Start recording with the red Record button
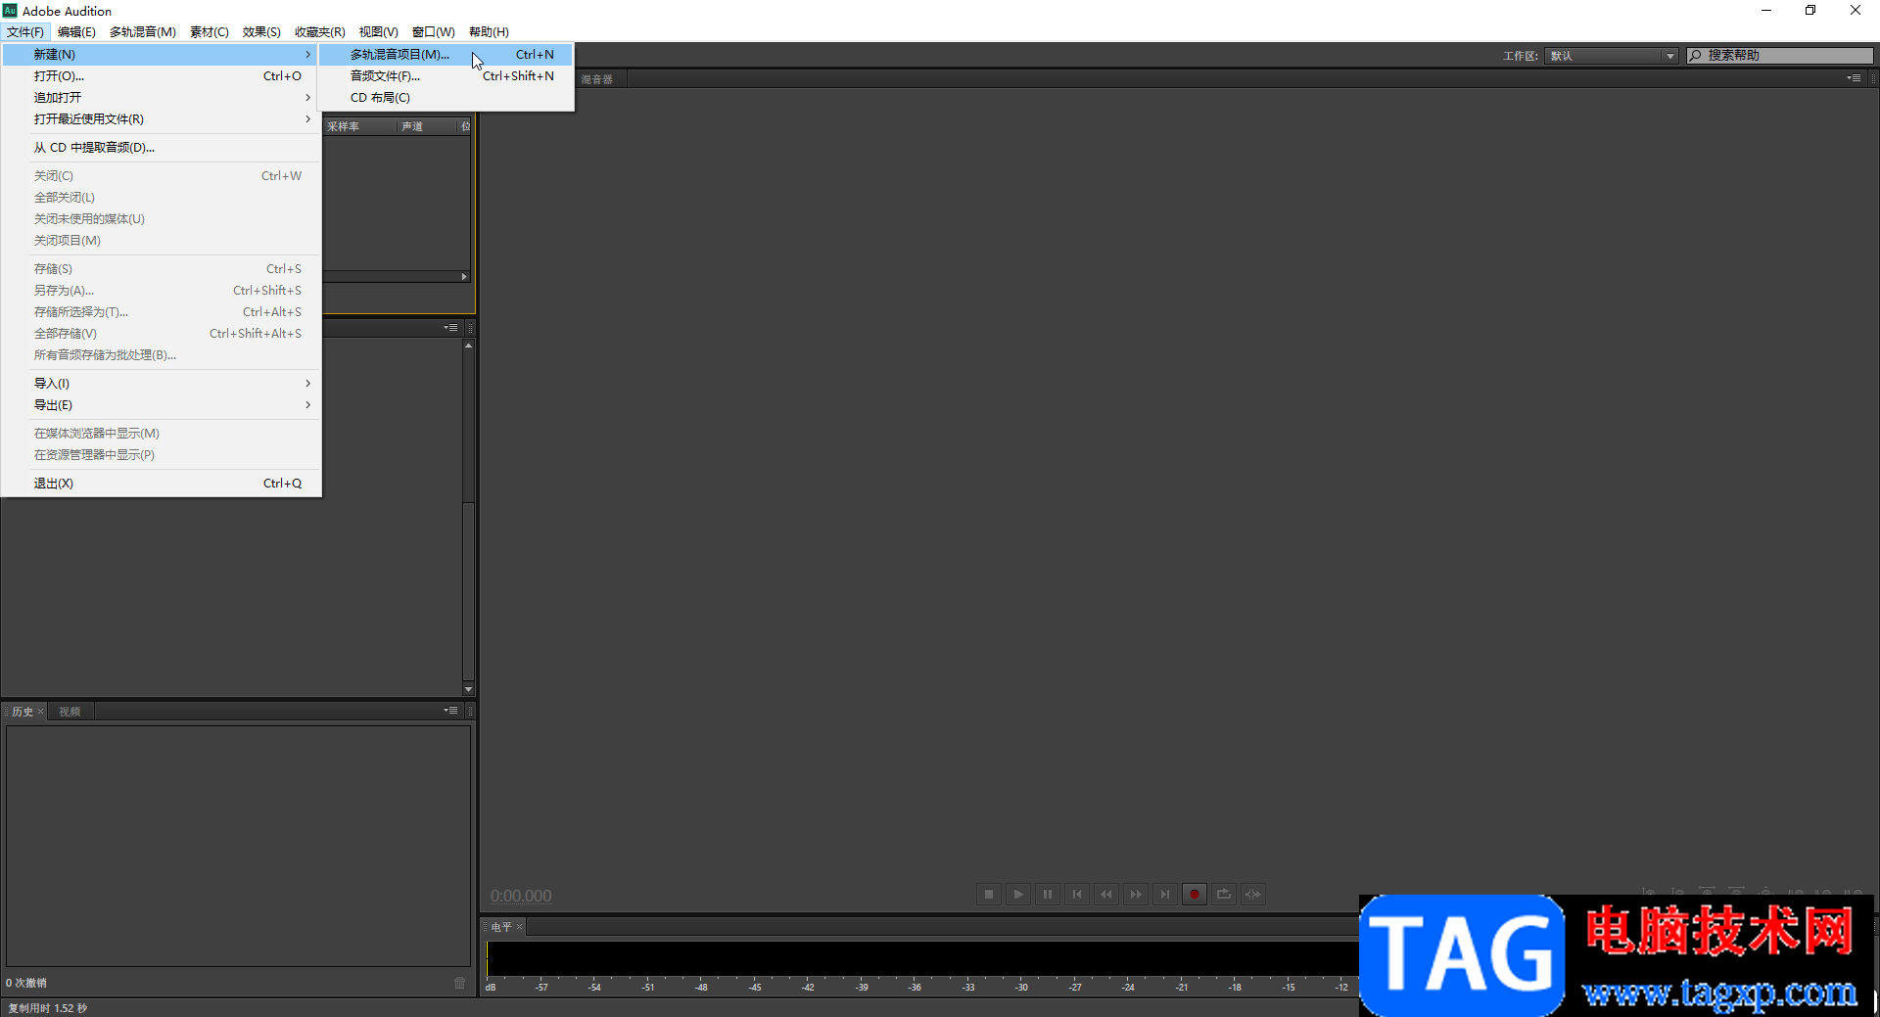Screen dimensions: 1880x1017 pyautogui.click(x=1195, y=894)
